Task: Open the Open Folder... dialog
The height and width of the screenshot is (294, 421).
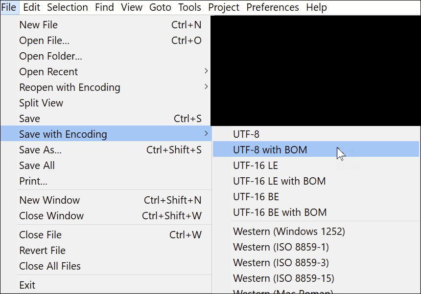Action: [x=50, y=56]
